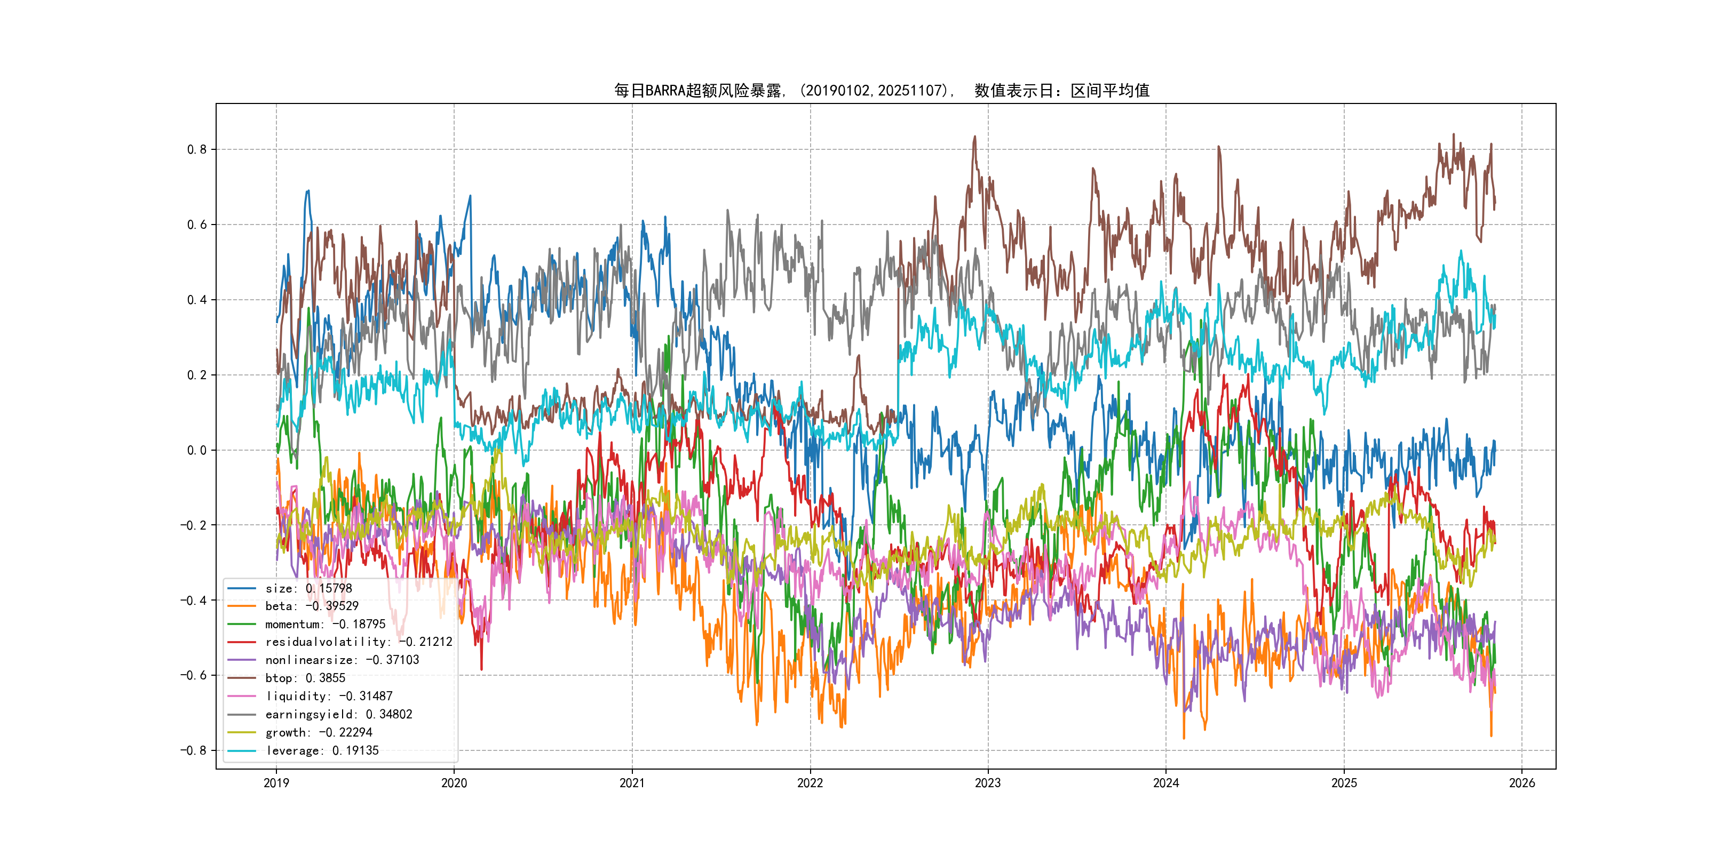Click the beta legend label

tap(312, 606)
